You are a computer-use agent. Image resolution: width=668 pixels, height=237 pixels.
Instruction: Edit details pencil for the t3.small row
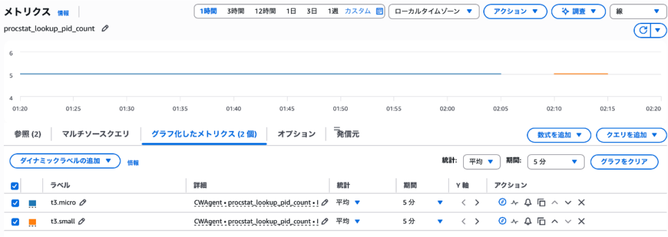(x=325, y=221)
